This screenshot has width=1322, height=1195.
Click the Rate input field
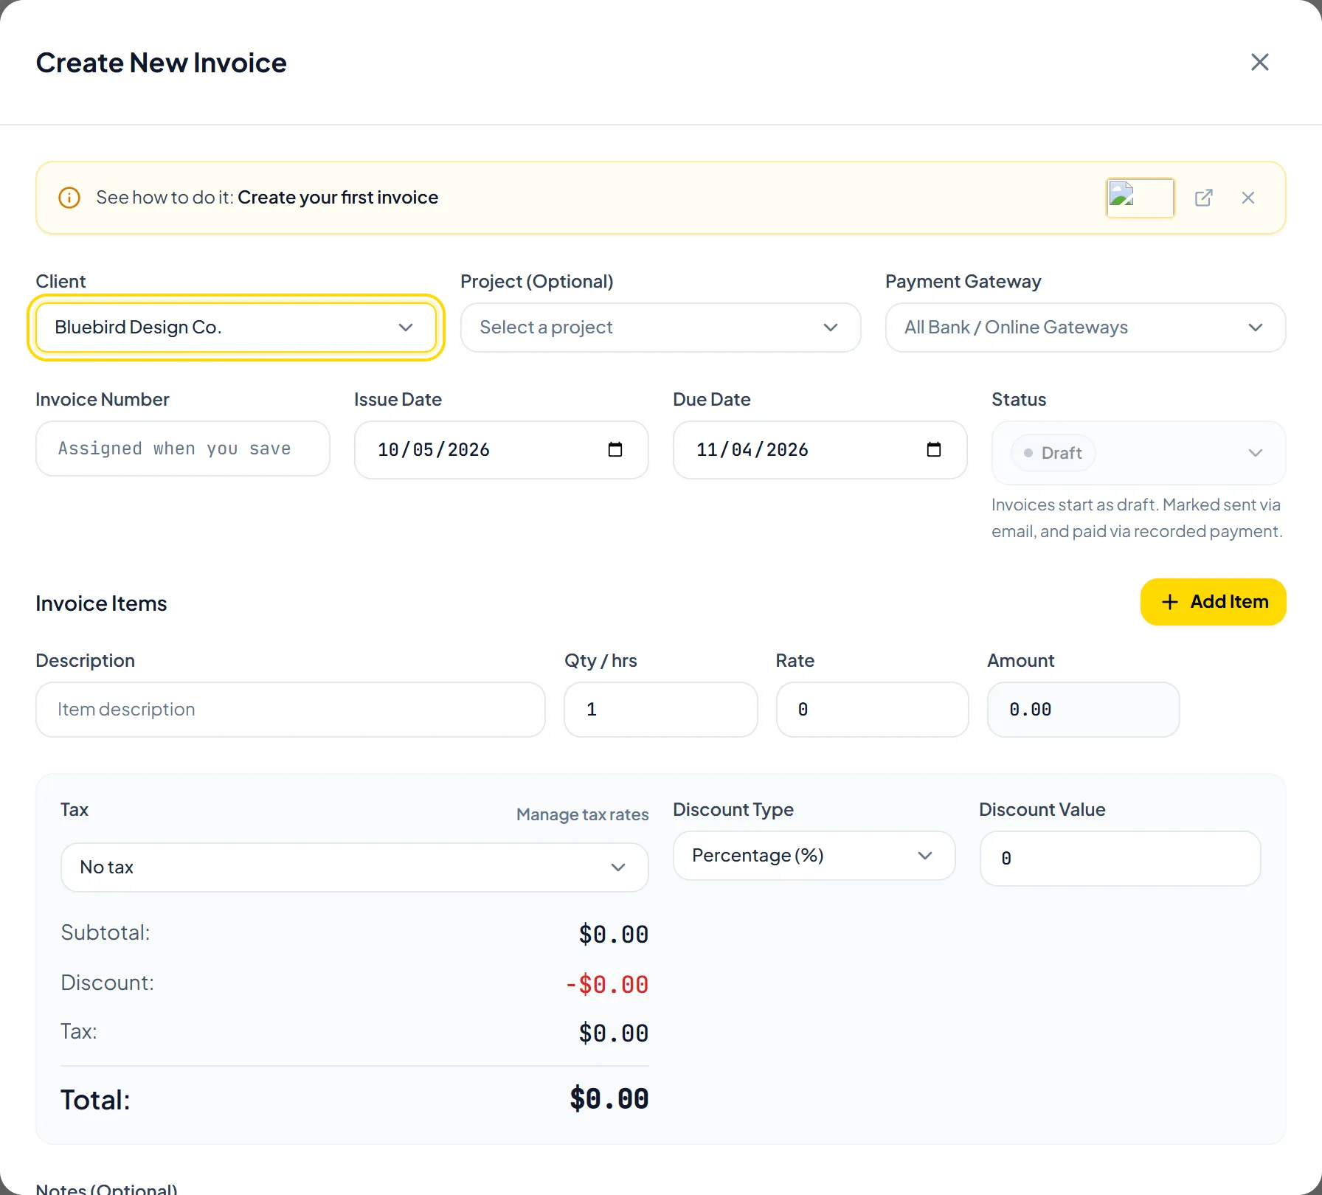click(x=872, y=710)
